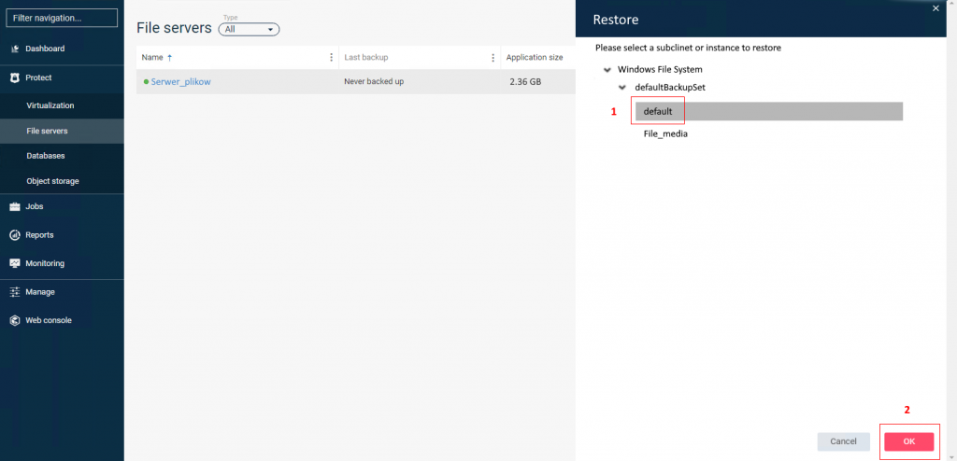Click the Protect shield icon
Viewport: 957px width, 461px height.
[15, 78]
